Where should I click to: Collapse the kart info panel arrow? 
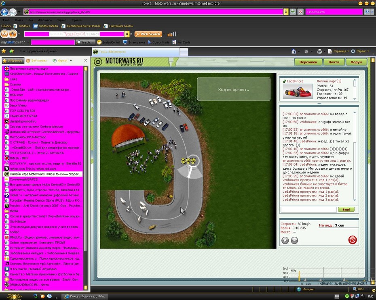(x=319, y=104)
